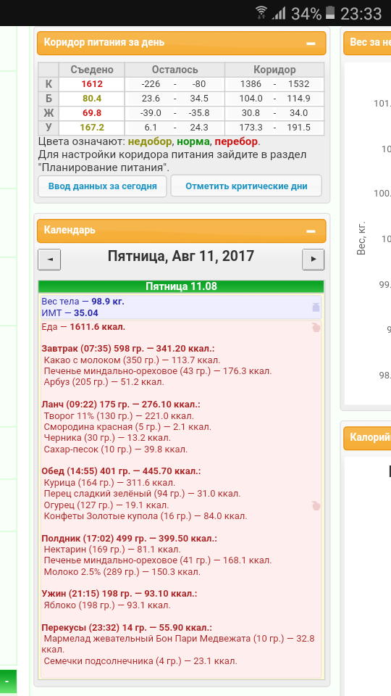The height and width of the screenshot is (696, 391).
Task: Collapse the Коридор питания за день panel
Action: pos(311,43)
